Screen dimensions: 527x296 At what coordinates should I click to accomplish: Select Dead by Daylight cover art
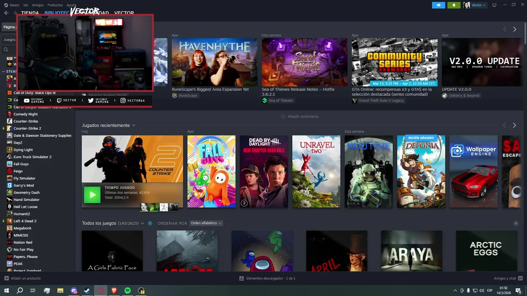(264, 171)
